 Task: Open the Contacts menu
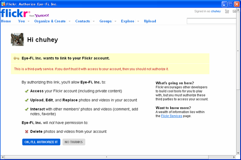82,21
